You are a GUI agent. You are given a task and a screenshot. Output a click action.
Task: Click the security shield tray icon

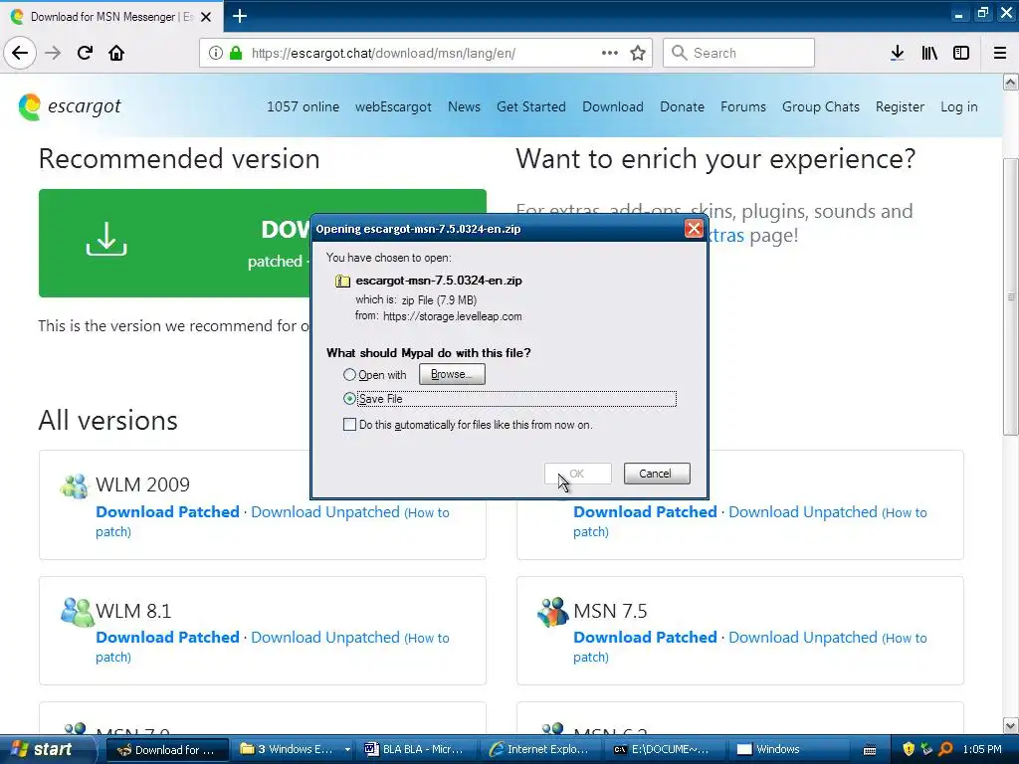[909, 749]
